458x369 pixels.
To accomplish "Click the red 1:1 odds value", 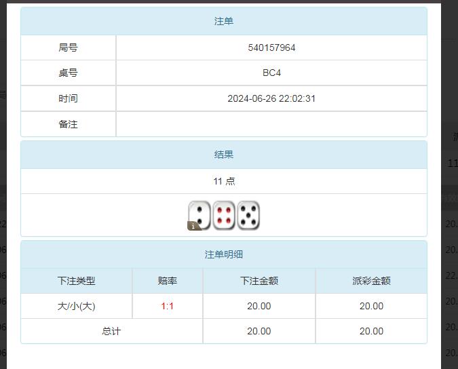I will 168,307.
